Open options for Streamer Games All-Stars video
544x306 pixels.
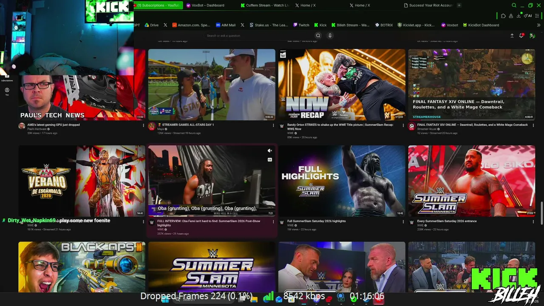click(x=273, y=125)
